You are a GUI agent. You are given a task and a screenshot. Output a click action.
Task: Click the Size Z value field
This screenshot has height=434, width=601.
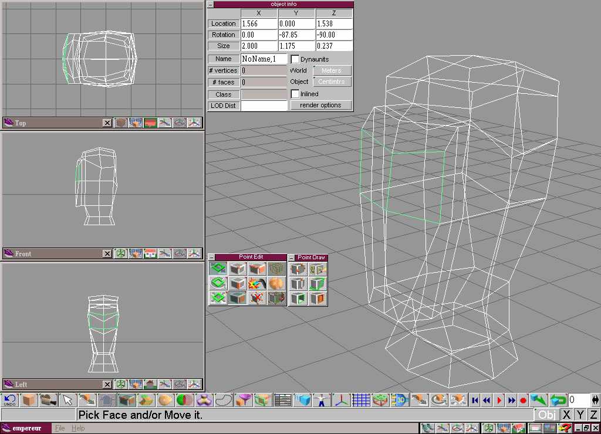pyautogui.click(x=334, y=46)
